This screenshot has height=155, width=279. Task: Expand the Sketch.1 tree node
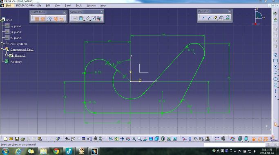(x=7, y=55)
